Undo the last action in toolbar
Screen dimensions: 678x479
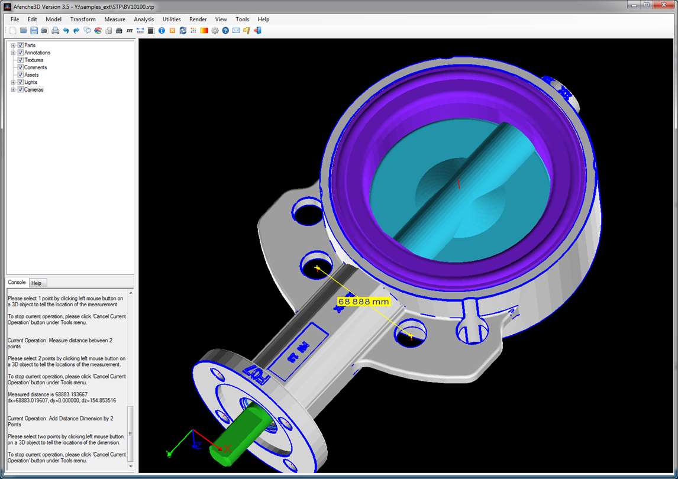coord(66,30)
